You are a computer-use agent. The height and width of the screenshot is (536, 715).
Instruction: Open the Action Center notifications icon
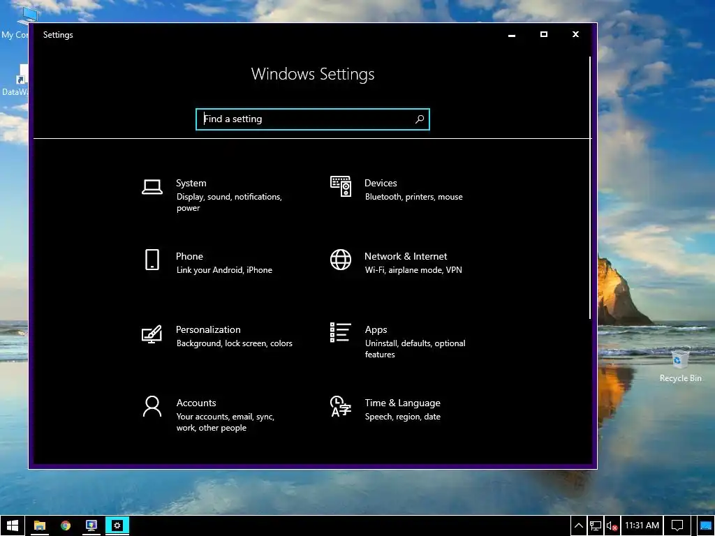[677, 526]
